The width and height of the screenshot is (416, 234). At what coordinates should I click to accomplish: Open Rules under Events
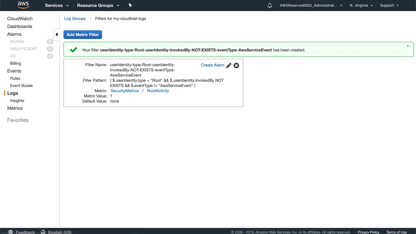coord(15,78)
